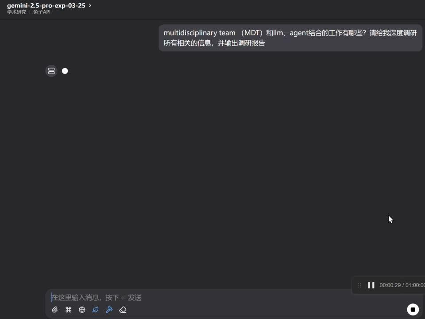Viewport: 425px width, 319px height.
Task: Toggle the blue hammer tools feature
Action: [x=109, y=310]
